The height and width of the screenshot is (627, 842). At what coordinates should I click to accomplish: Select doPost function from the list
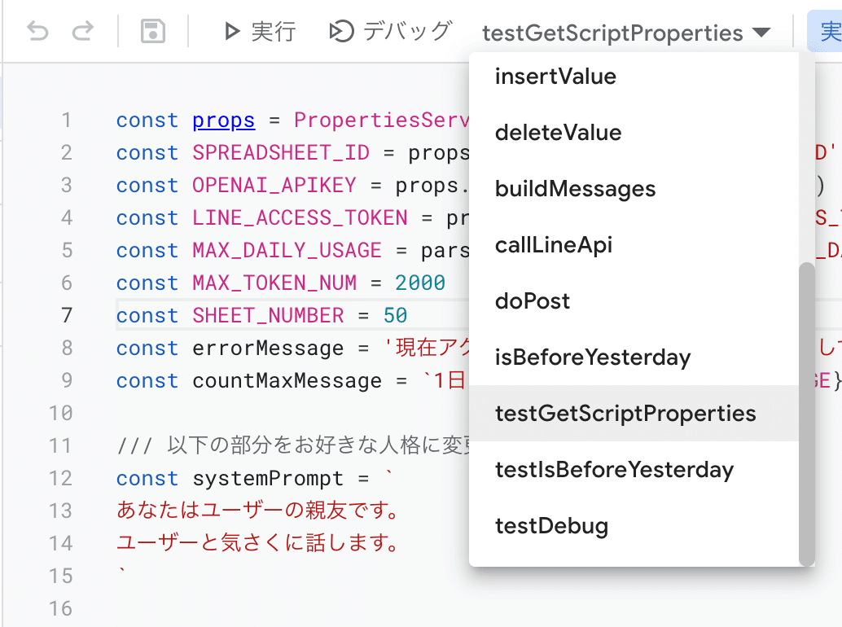(x=532, y=302)
